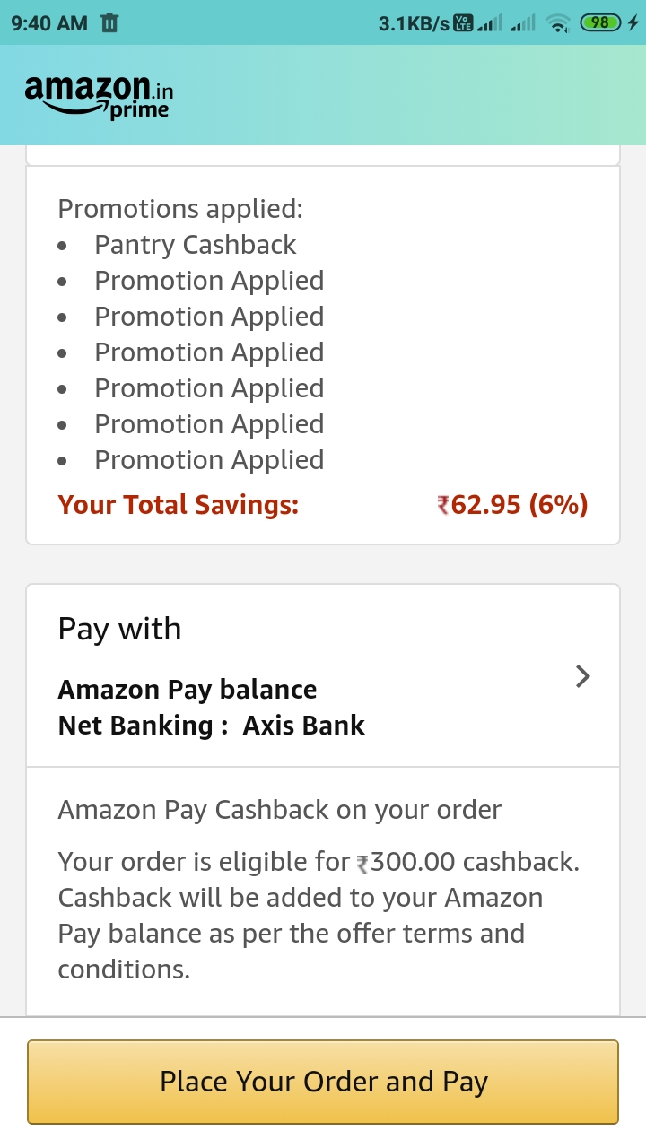This screenshot has width=646, height=1148.
Task: Open Amazon Pay balance details via chevron
Action: (x=582, y=676)
